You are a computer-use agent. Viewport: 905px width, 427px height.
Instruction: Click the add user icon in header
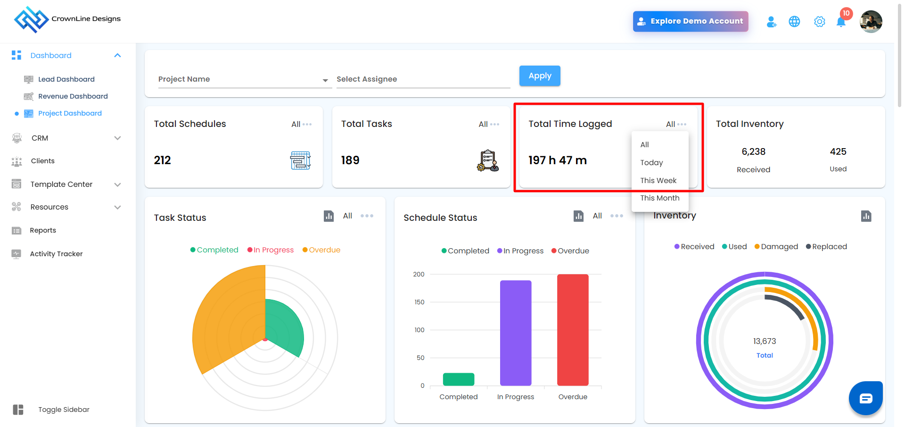point(771,22)
